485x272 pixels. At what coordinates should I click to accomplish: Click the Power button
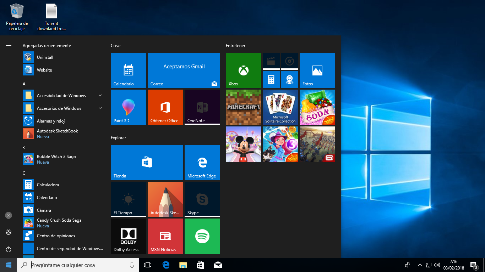(x=9, y=249)
